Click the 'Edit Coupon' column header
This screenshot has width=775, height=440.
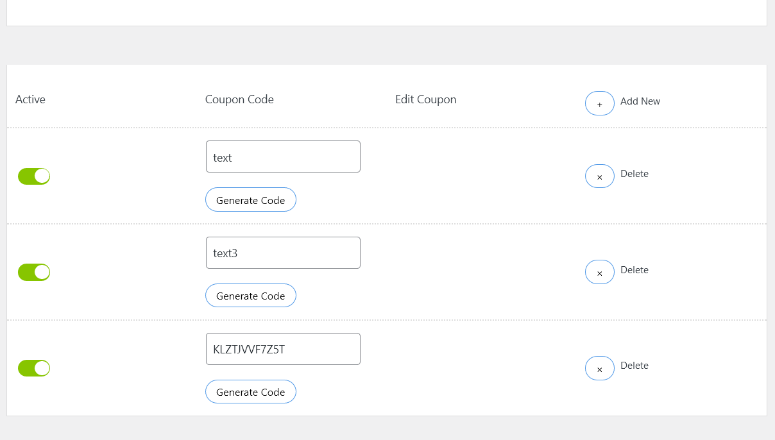pyautogui.click(x=425, y=99)
